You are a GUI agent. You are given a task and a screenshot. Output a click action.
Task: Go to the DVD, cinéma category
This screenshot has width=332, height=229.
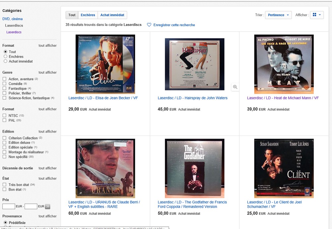[x=13, y=19]
